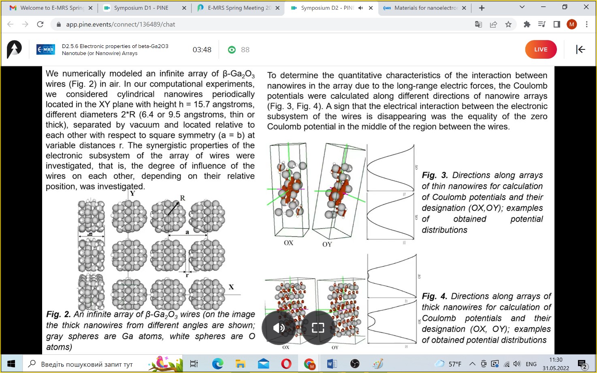This screenshot has height=373, width=597.
Task: View site lock information
Action: point(59,24)
